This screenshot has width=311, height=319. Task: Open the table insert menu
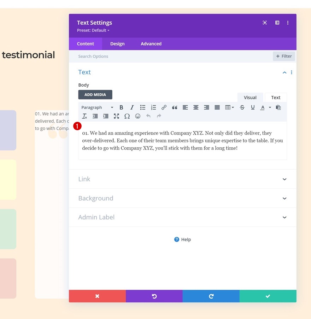click(x=229, y=107)
